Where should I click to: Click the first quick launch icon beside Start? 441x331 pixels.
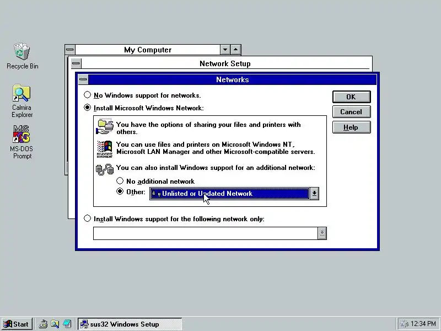pyautogui.click(x=43, y=324)
